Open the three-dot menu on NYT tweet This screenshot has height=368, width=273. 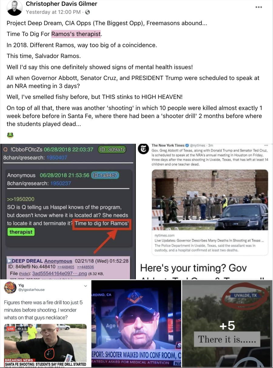coord(266,146)
